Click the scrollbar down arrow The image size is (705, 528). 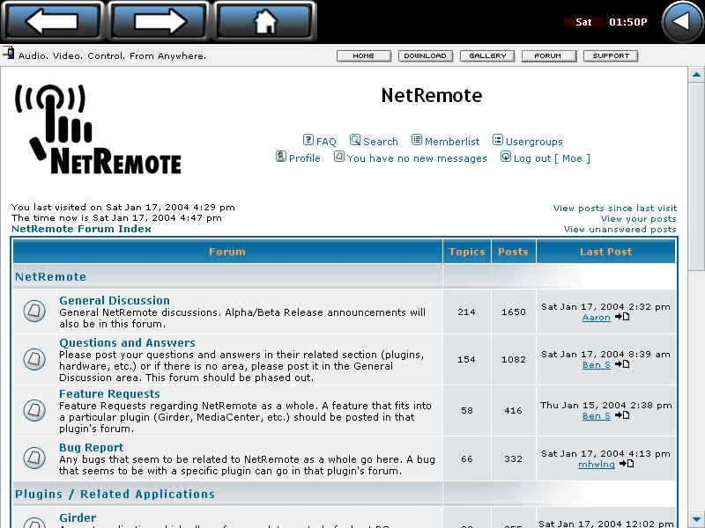696,519
